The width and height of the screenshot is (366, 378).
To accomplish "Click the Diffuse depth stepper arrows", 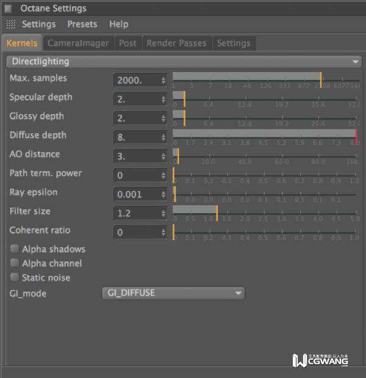I will [x=163, y=137].
